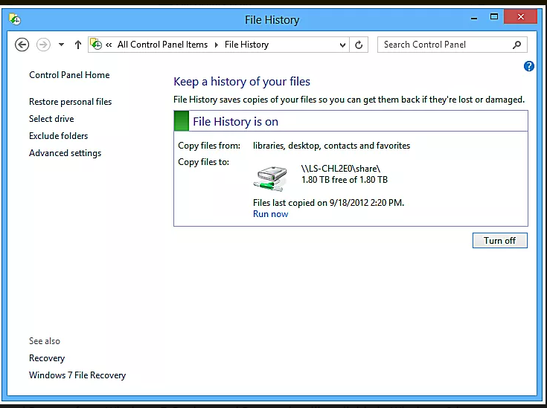
Task: Select All Control Panel Items breadcrumb
Action: pos(162,45)
